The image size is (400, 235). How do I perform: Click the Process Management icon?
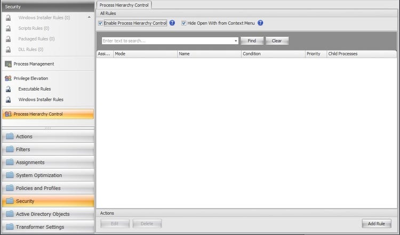8,64
